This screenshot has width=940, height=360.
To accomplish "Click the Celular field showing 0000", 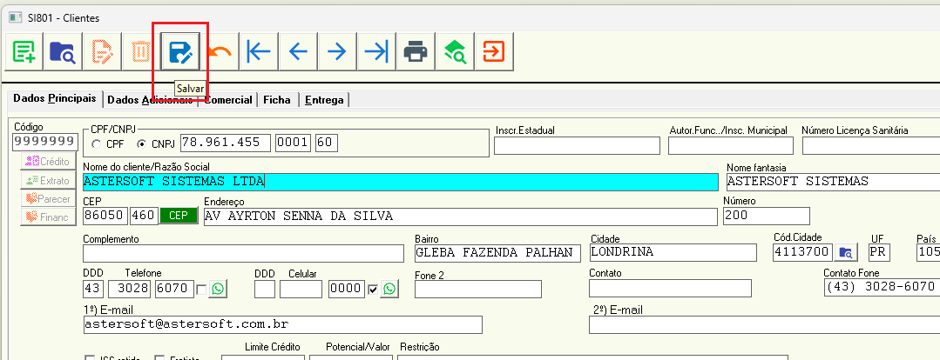I will coord(347,289).
